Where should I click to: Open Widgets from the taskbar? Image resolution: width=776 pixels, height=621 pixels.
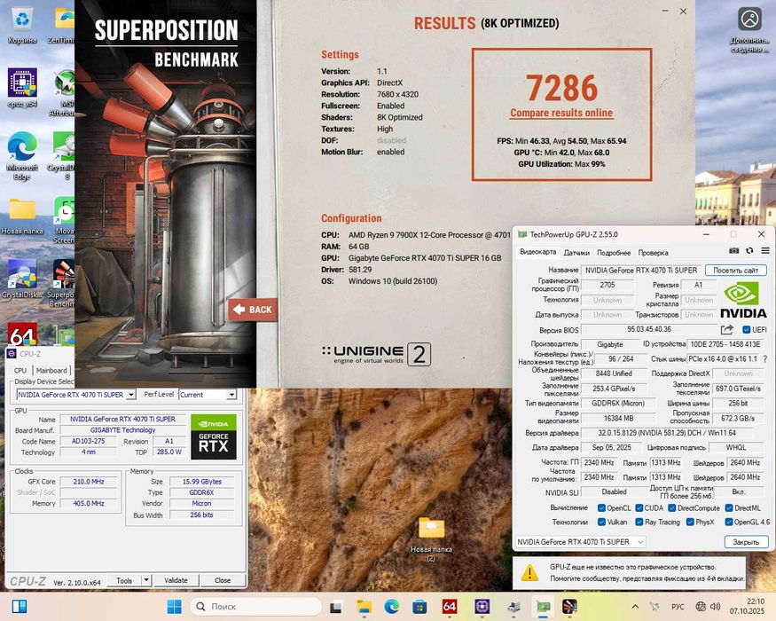[x=20, y=606]
